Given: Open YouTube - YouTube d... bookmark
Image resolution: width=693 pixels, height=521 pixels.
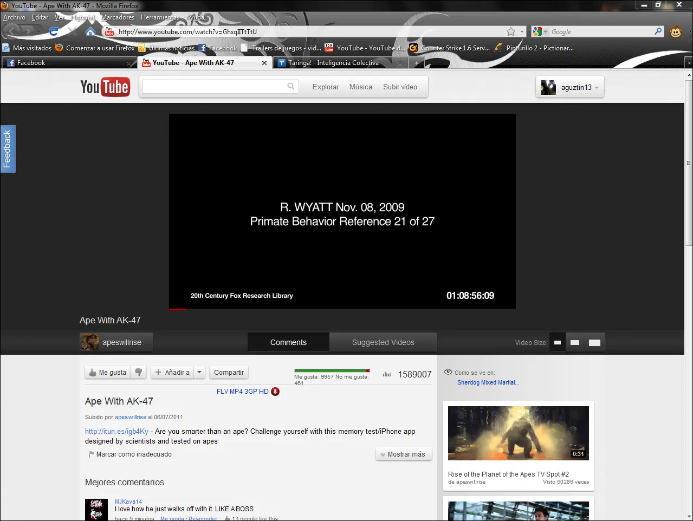Looking at the screenshot, I should click(365, 48).
